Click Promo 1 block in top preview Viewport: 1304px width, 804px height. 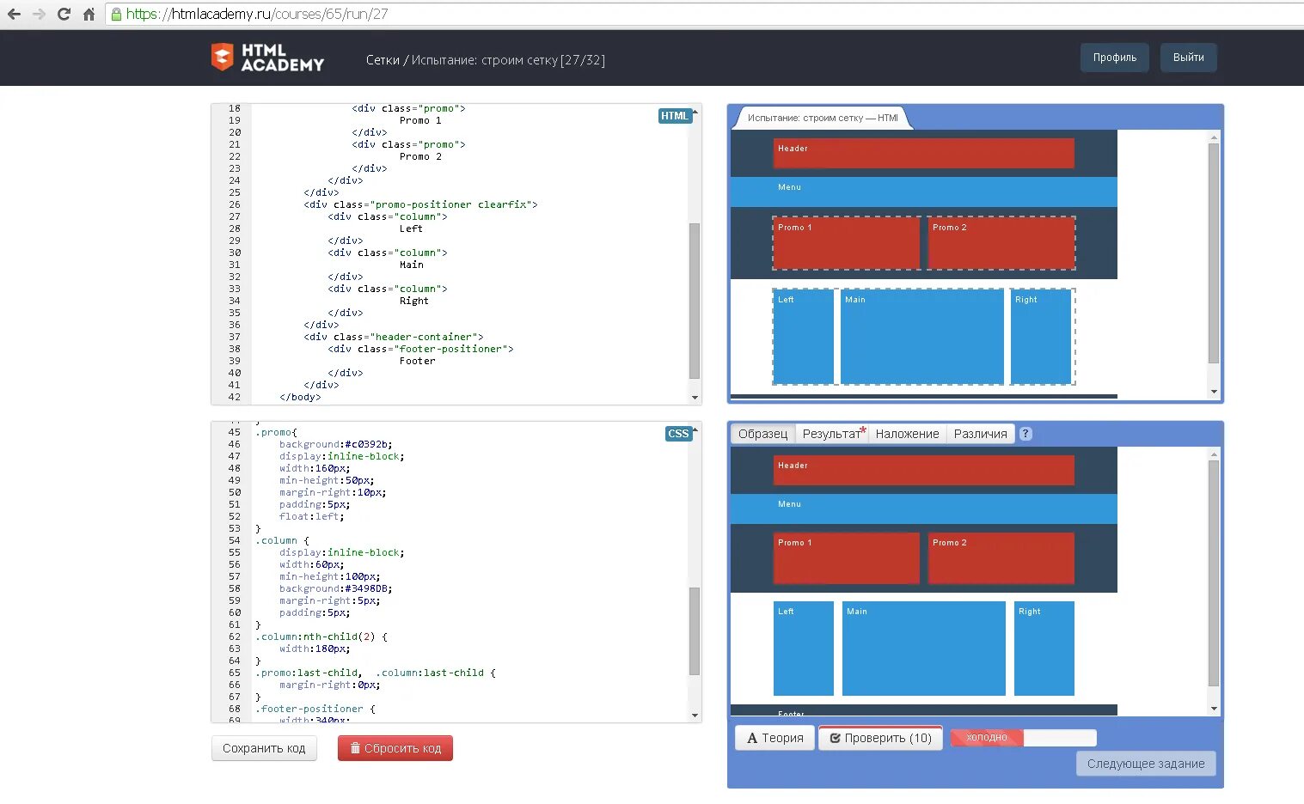847,243
